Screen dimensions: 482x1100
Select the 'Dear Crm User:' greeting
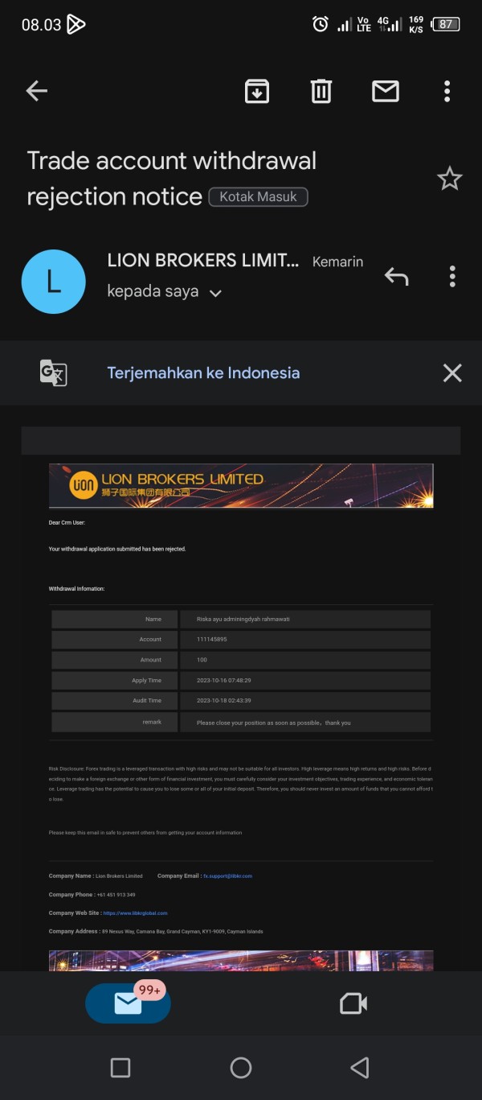pos(67,522)
